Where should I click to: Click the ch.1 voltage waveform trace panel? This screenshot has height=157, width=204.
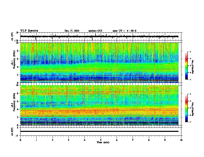[101, 36]
